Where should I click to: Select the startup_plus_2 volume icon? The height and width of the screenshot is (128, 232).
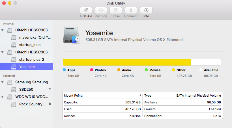coord(14,60)
